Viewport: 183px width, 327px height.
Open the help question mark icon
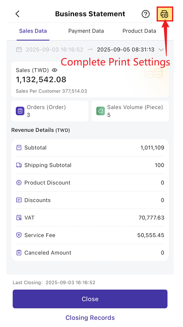146,14
